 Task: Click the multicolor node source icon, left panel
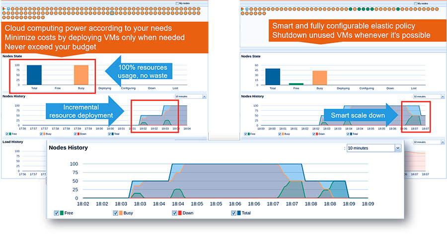click(3, 9)
